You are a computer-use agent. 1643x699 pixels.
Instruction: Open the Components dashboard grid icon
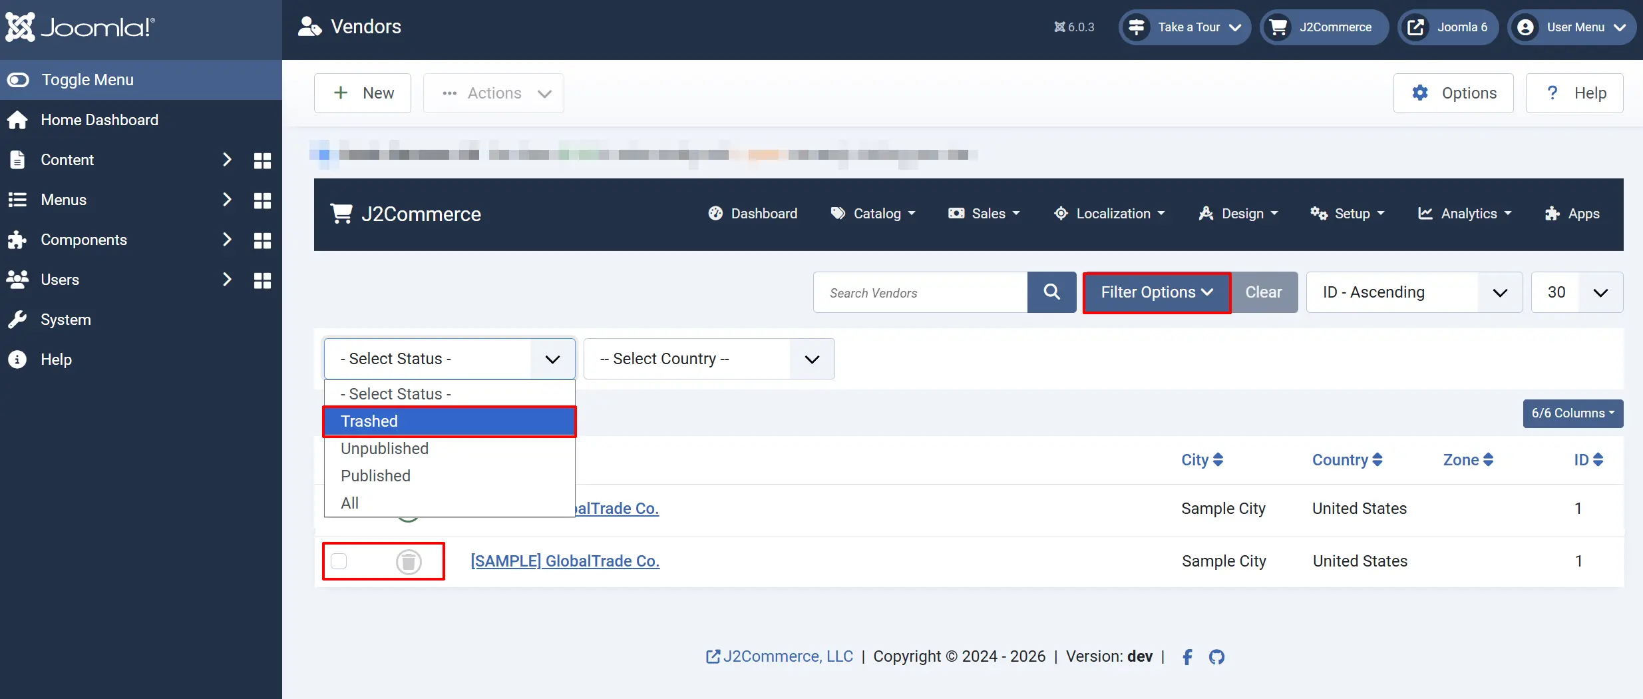pyautogui.click(x=263, y=240)
